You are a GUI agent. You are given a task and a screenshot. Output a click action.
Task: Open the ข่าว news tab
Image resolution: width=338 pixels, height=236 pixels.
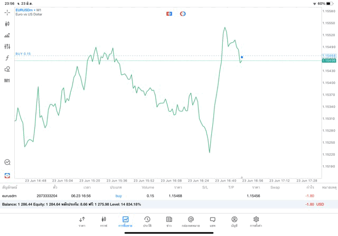(169, 222)
